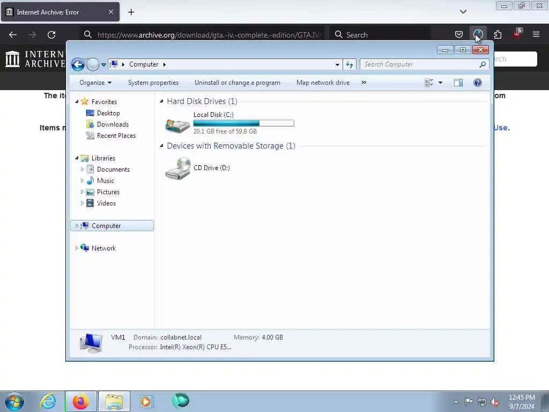Click System properties in the toolbar
Image resolution: width=549 pixels, height=412 pixels.
(153, 83)
